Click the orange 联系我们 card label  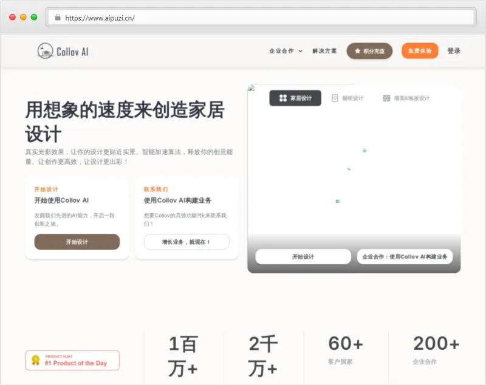click(156, 189)
